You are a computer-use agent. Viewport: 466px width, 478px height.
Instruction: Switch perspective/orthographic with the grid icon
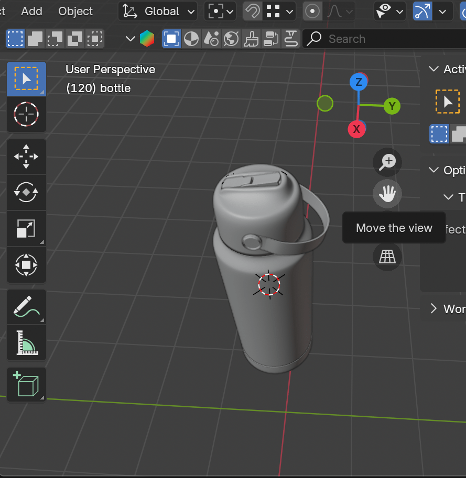[387, 257]
